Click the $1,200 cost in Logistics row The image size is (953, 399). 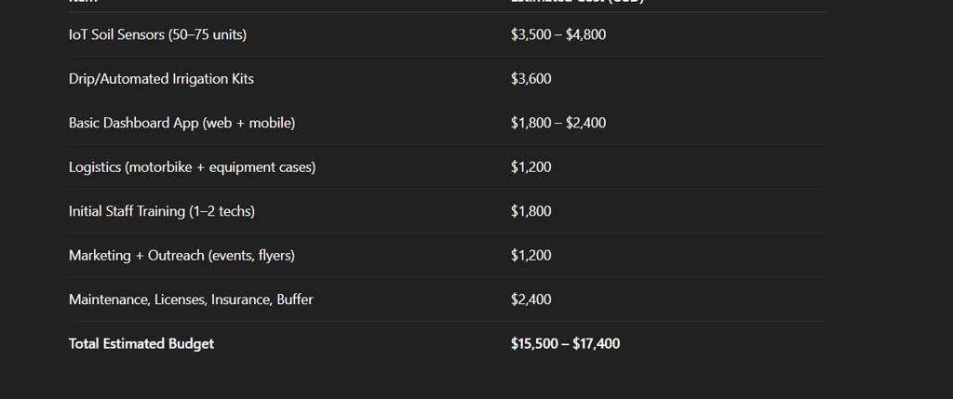coord(531,167)
